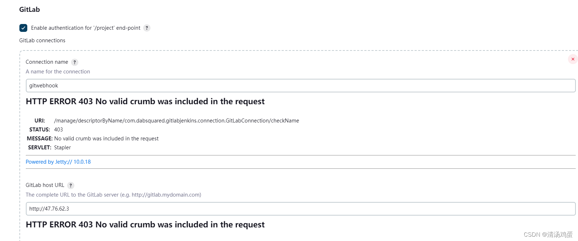Image resolution: width=578 pixels, height=241 pixels.
Task: Click the checkName URI path text
Action: (x=177, y=121)
